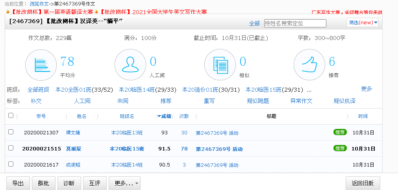Open the 筛选(new) dropdown
Viewport: 398px width, 190px height.
(x=363, y=23)
